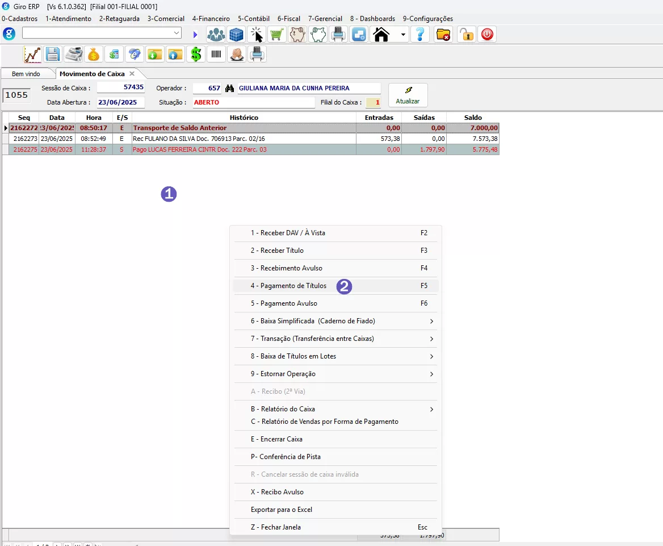Click the floppy disk save icon
Image resolution: width=663 pixels, height=546 pixels.
[x=53, y=55]
